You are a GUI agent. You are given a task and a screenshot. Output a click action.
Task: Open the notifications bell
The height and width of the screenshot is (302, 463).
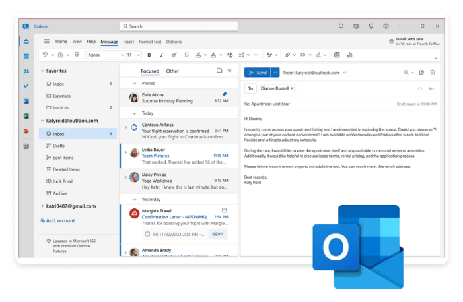tap(341, 26)
